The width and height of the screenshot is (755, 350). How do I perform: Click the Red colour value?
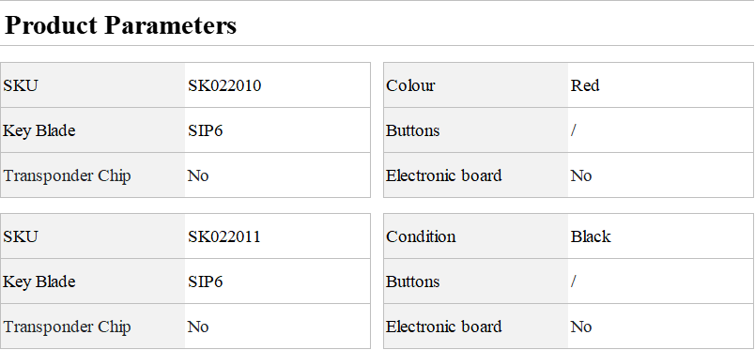point(585,85)
